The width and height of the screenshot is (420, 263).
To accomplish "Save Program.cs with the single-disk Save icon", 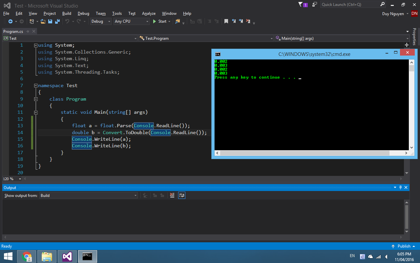I will [x=50, y=21].
